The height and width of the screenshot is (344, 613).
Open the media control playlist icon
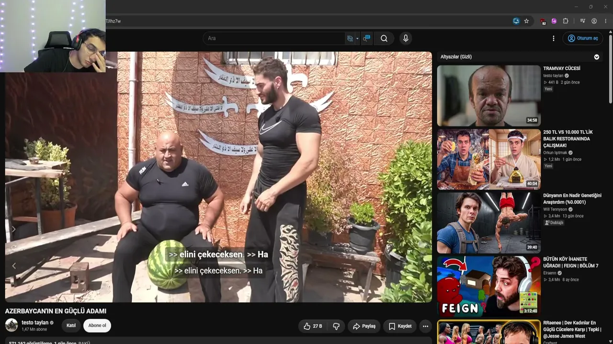click(582, 21)
